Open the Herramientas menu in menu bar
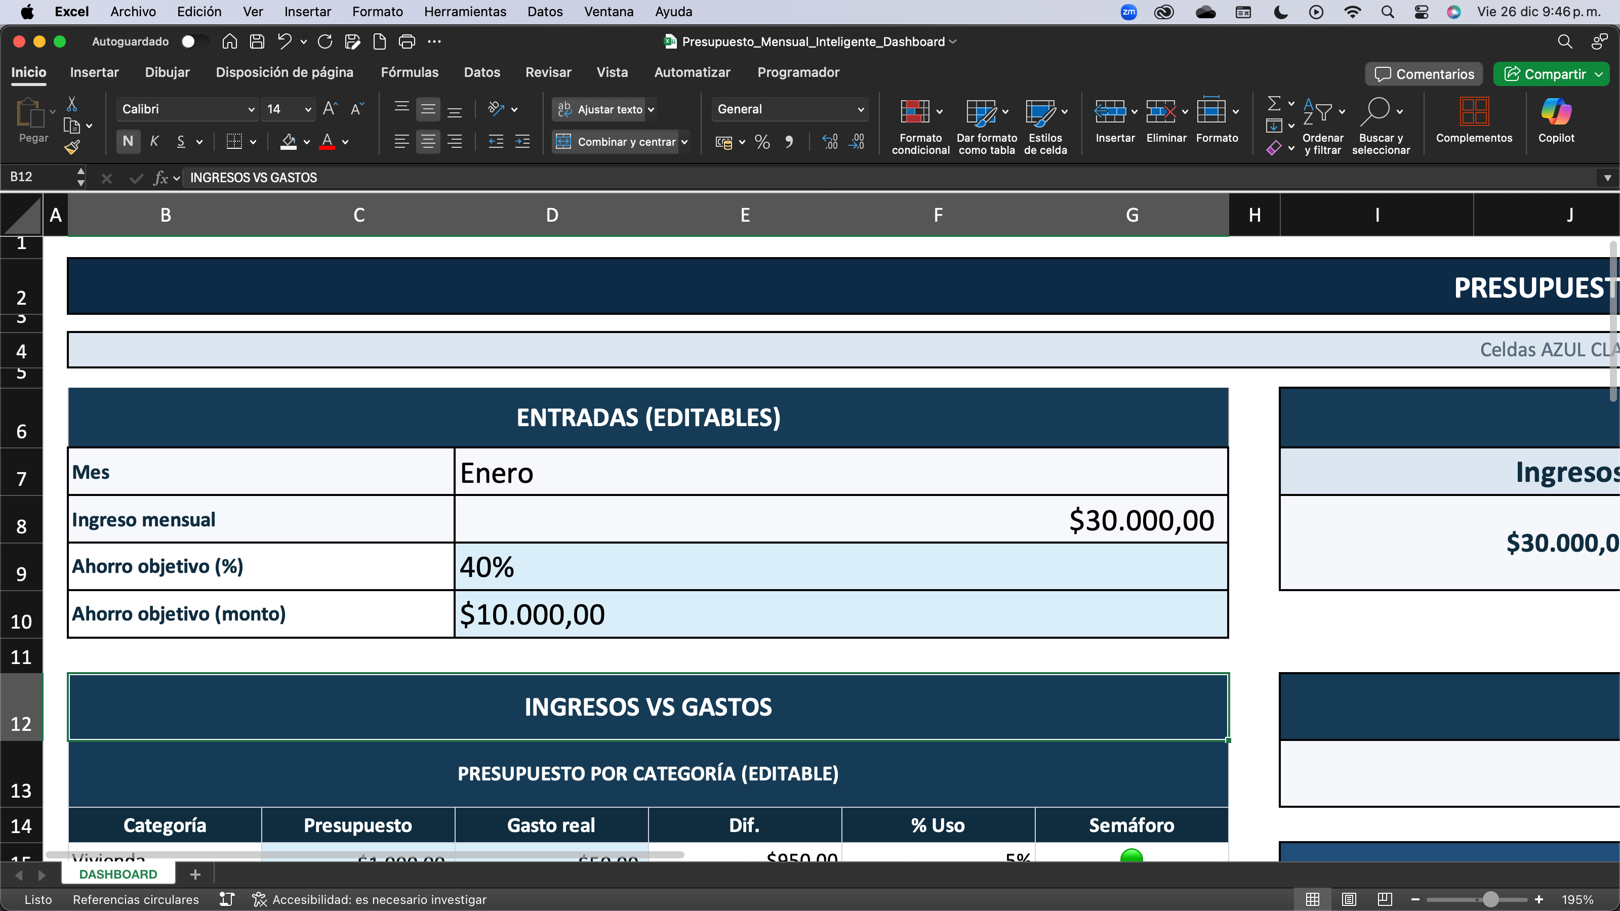Screen dimensions: 1620x911 [x=465, y=11]
